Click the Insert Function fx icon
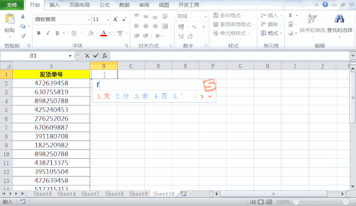This screenshot has width=356, height=206. coord(105,56)
